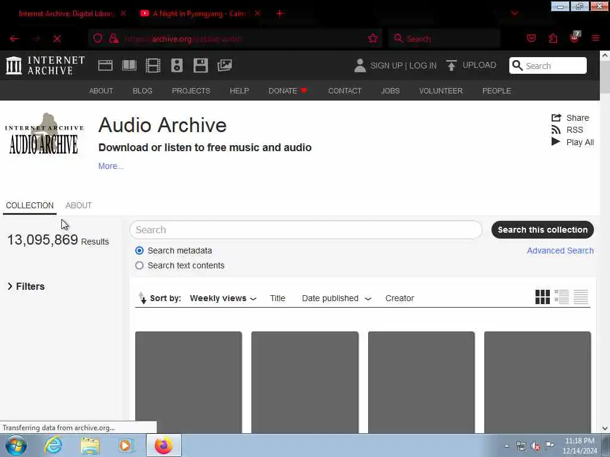Click the collection search input field

(306, 230)
